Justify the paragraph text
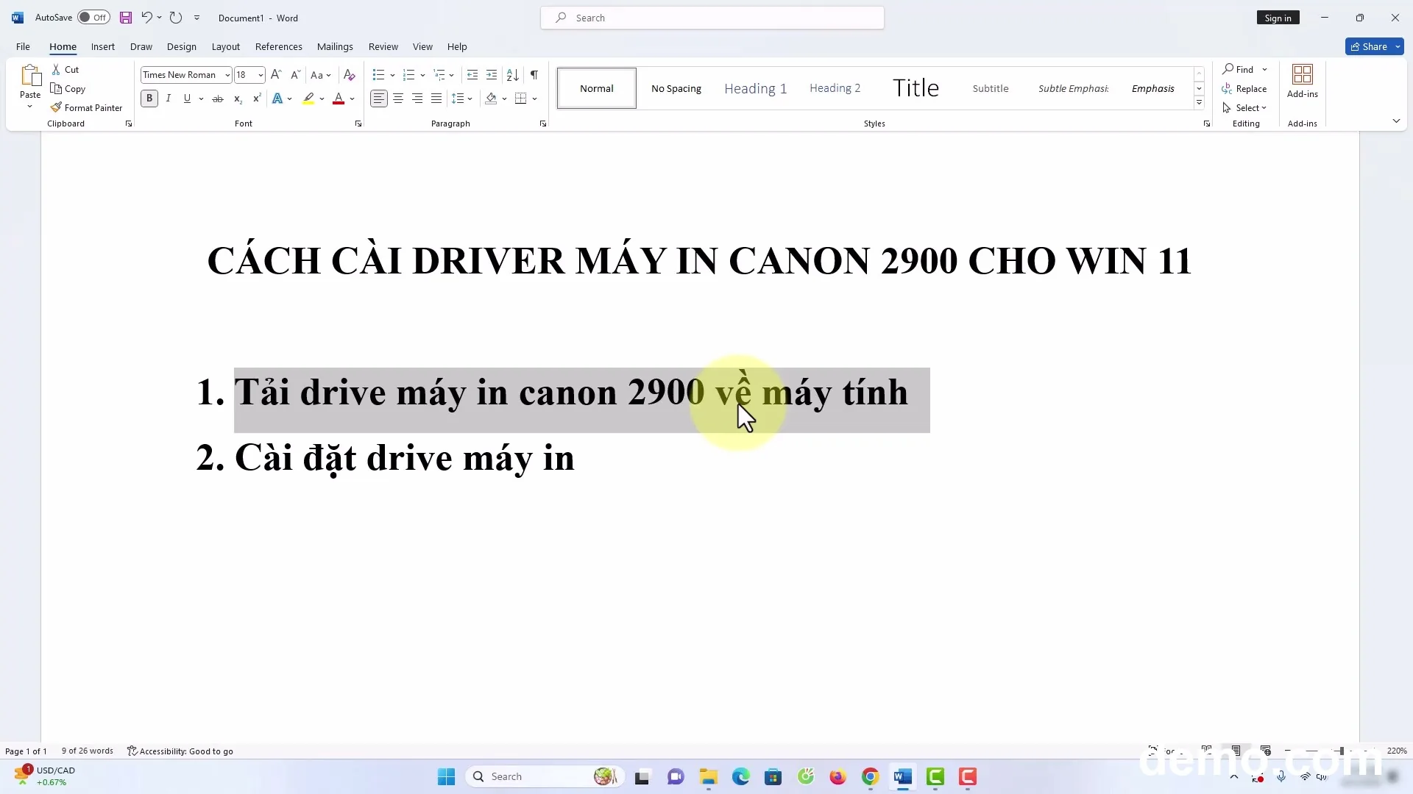The height and width of the screenshot is (794, 1413). pyautogui.click(x=436, y=99)
